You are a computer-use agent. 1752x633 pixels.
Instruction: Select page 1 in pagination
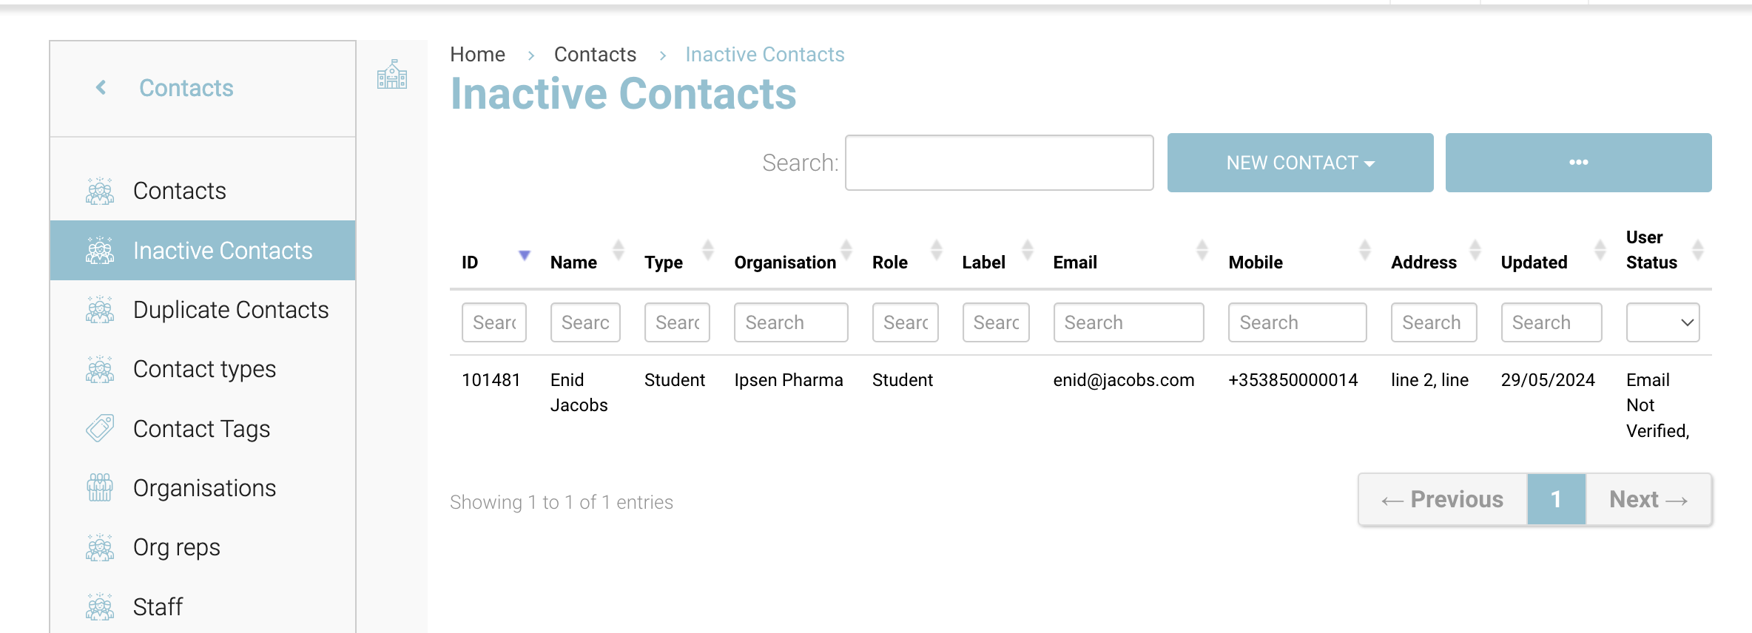1556,499
